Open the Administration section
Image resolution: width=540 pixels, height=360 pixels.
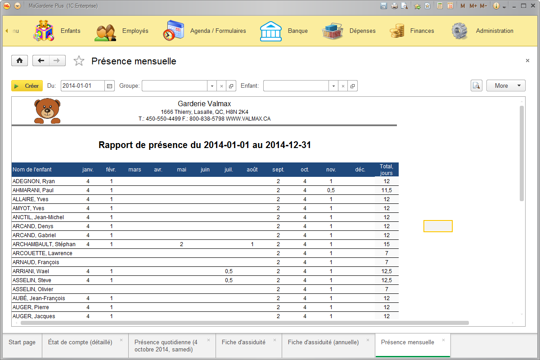(495, 31)
